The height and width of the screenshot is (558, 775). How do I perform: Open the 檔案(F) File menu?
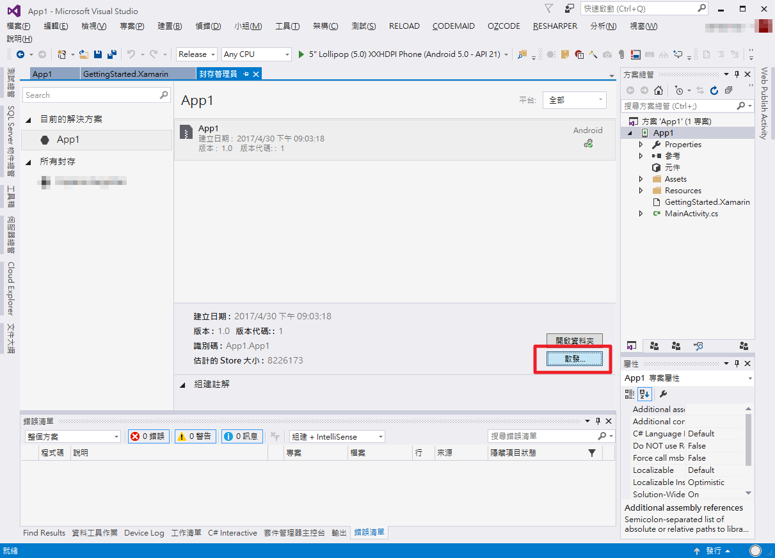coord(19,26)
